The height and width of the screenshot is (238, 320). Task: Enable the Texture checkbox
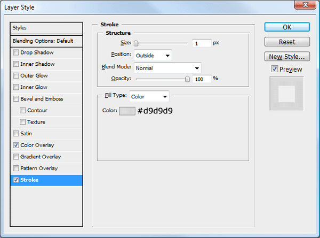(22, 122)
